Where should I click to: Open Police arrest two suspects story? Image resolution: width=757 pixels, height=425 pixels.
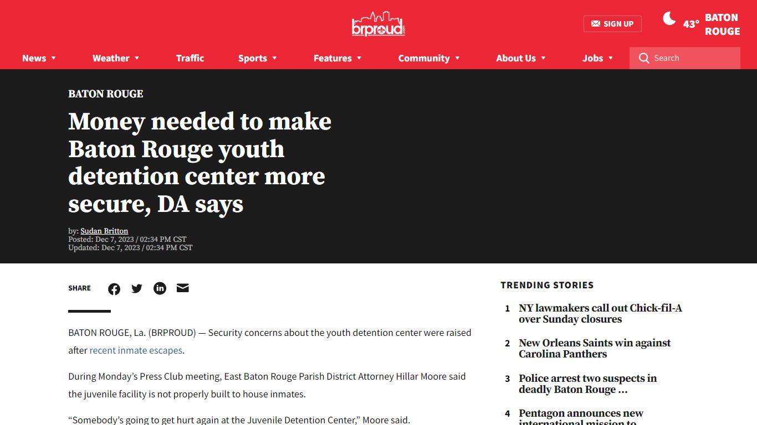pyautogui.click(x=587, y=384)
